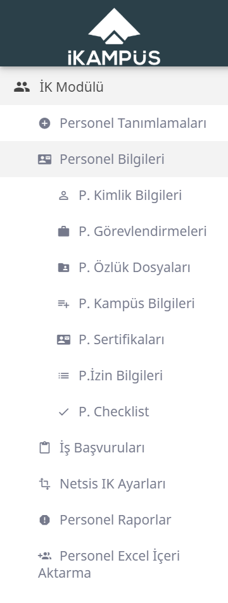Collapse the Personel Bilgileri submenu
This screenshot has height=603, width=228.
[114, 159]
